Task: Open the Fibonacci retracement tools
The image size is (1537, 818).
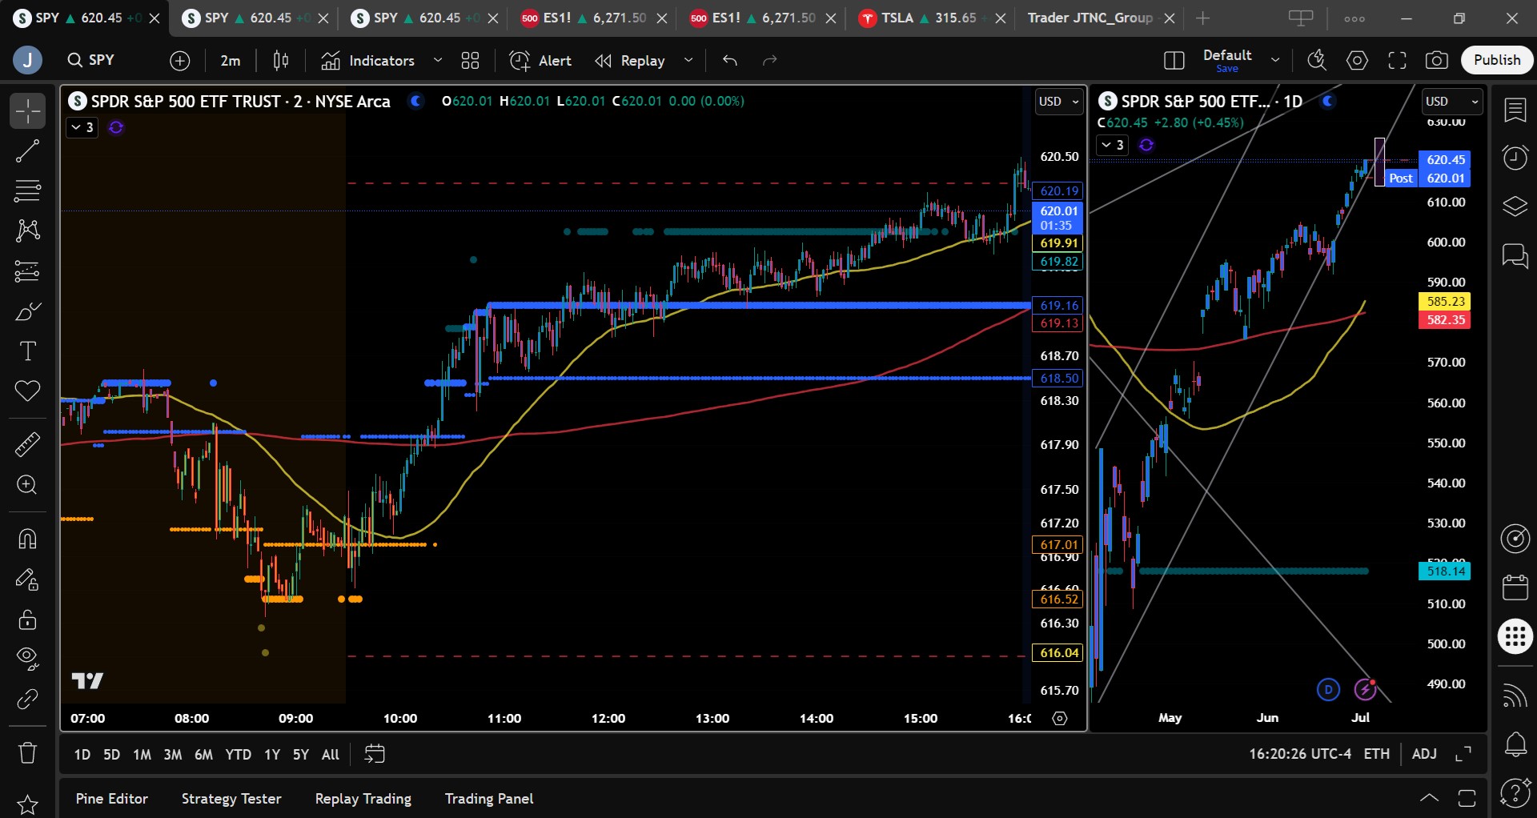Action: 27,190
